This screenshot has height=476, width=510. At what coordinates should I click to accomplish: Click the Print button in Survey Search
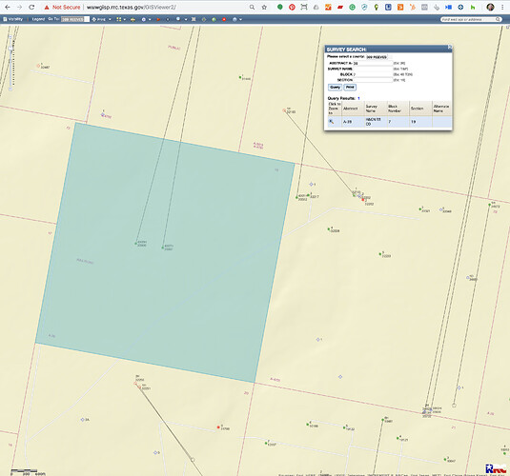350,87
